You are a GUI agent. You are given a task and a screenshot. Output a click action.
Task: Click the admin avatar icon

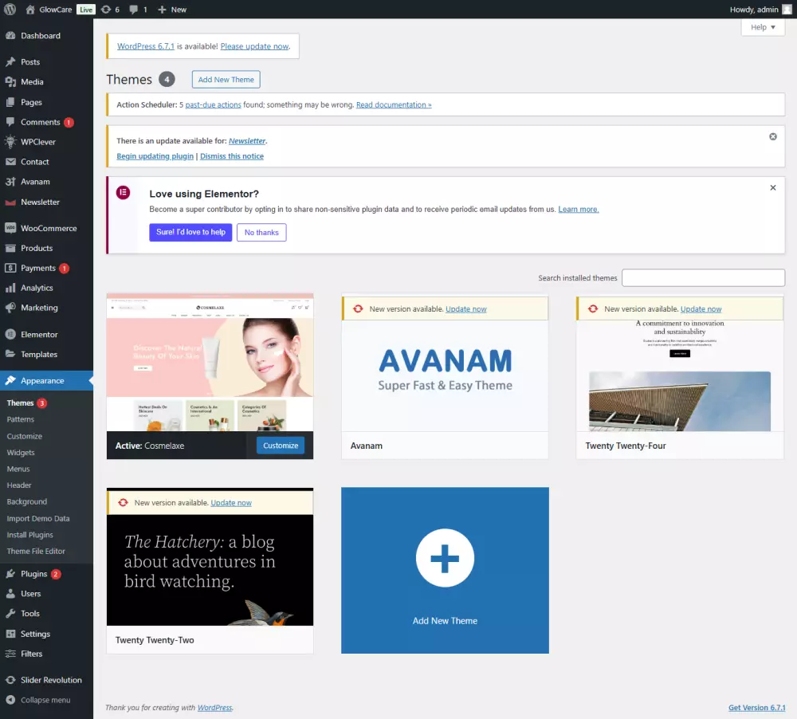[787, 9]
